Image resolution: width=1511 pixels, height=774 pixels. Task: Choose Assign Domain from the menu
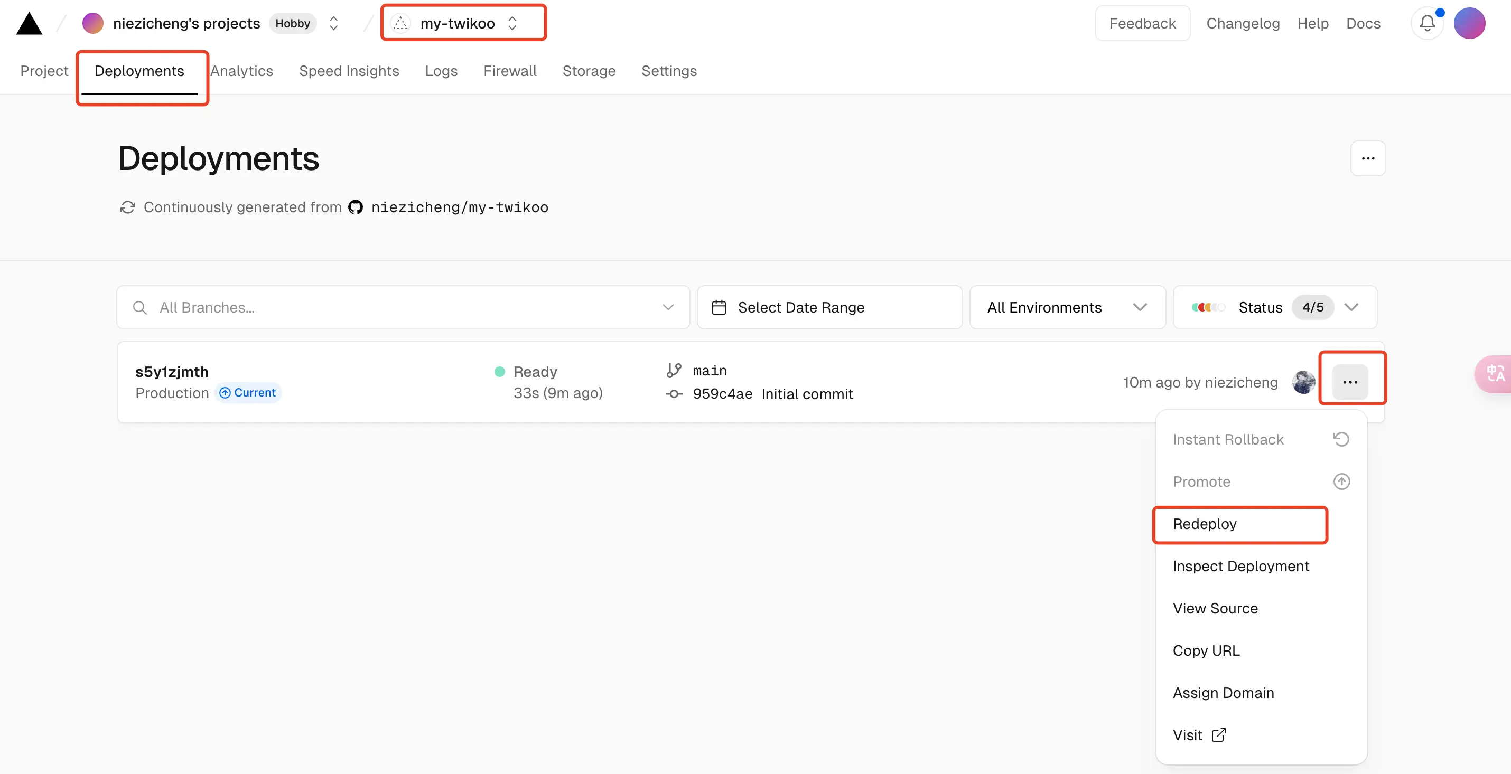click(x=1261, y=693)
